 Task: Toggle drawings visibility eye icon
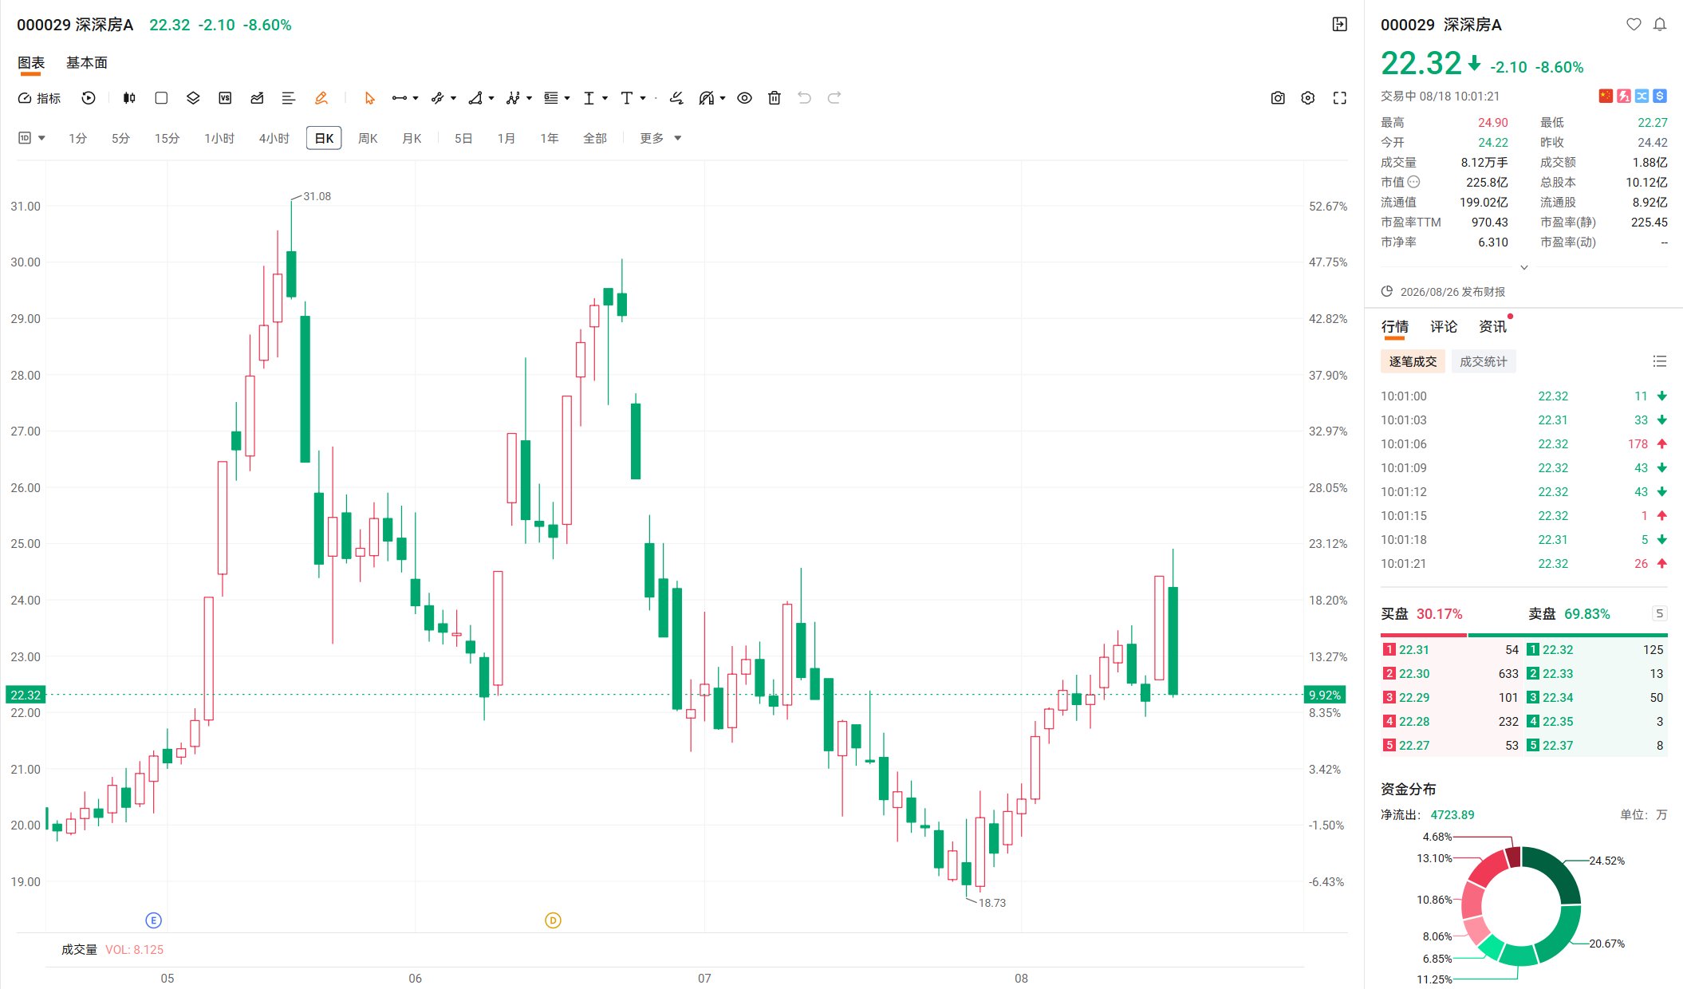(x=744, y=98)
